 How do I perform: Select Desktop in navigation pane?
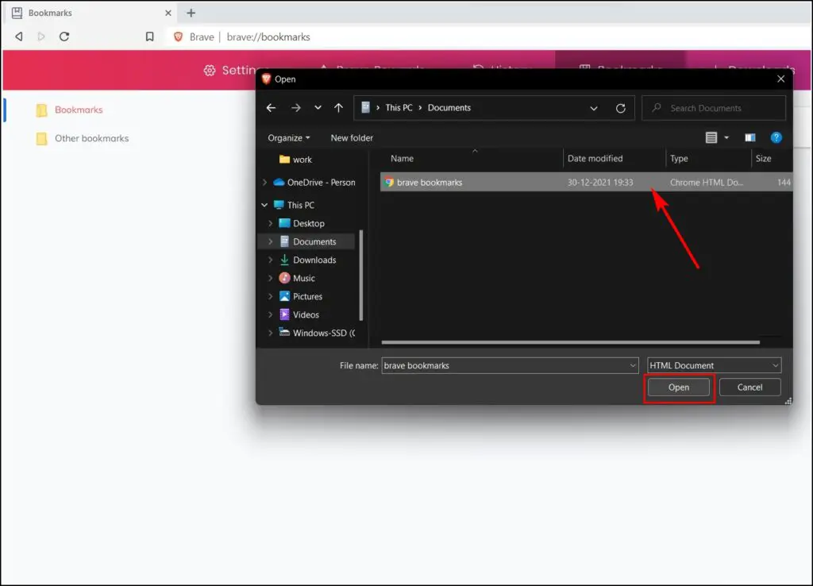point(302,223)
